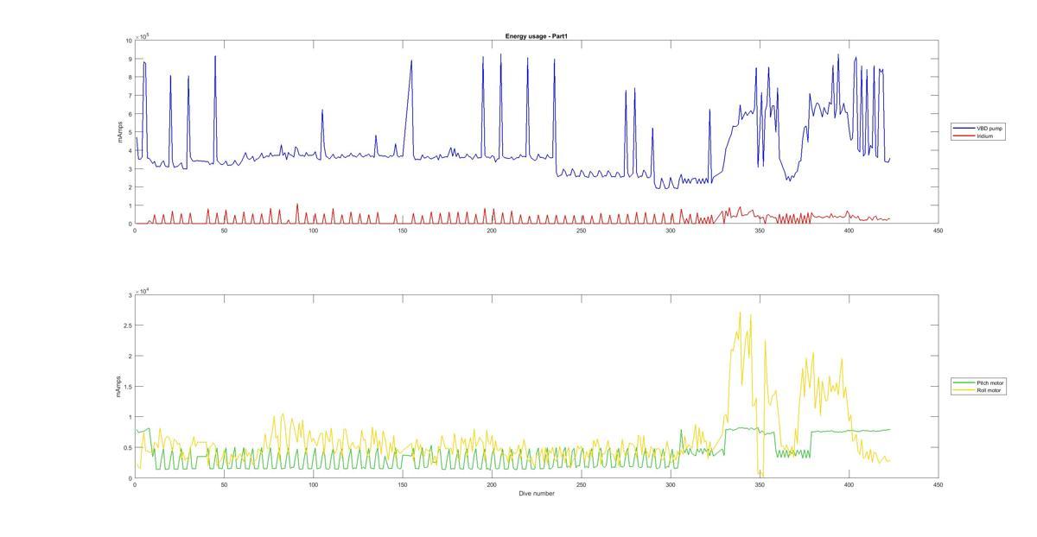The width and height of the screenshot is (1037, 537).
Task: Click the 'mAmps.' y-axis label of the bottom plot
Action: pos(119,386)
